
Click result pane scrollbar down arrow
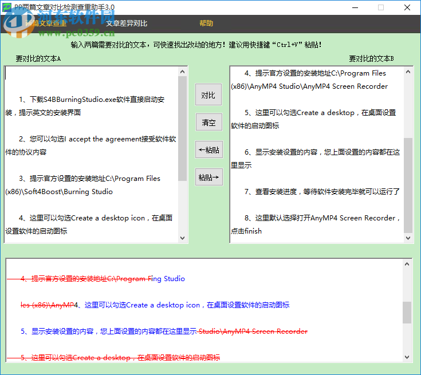click(407, 357)
